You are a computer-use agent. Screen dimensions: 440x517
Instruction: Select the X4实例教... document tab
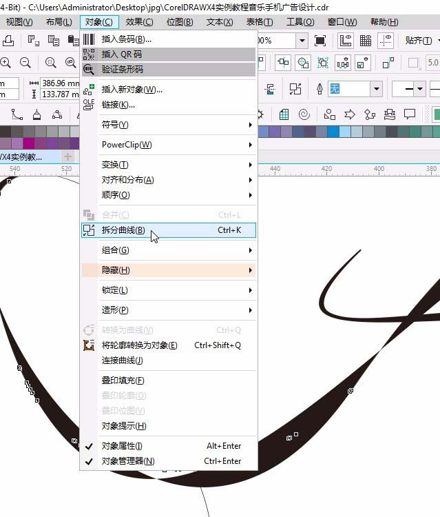tap(30, 156)
